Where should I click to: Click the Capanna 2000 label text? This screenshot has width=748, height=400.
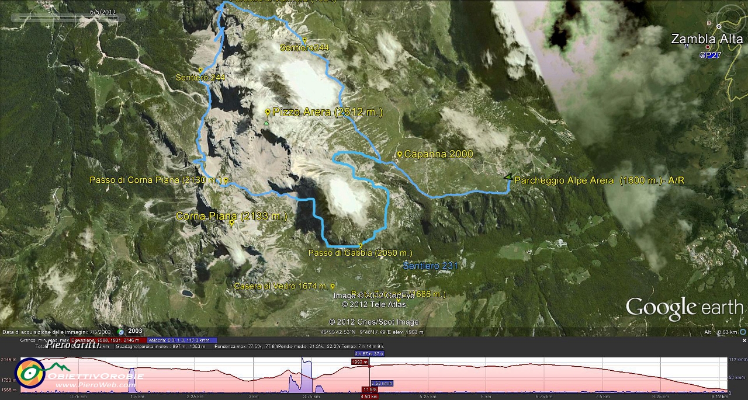coord(438,154)
